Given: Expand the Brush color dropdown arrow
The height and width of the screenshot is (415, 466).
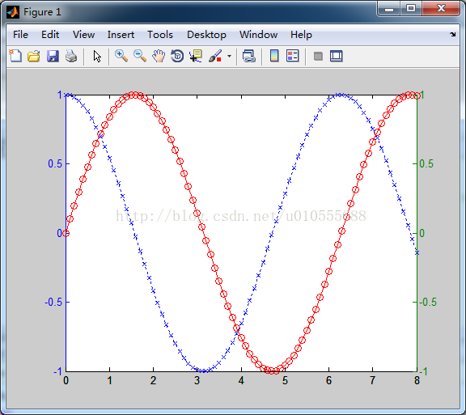Looking at the screenshot, I should pyautogui.click(x=229, y=56).
